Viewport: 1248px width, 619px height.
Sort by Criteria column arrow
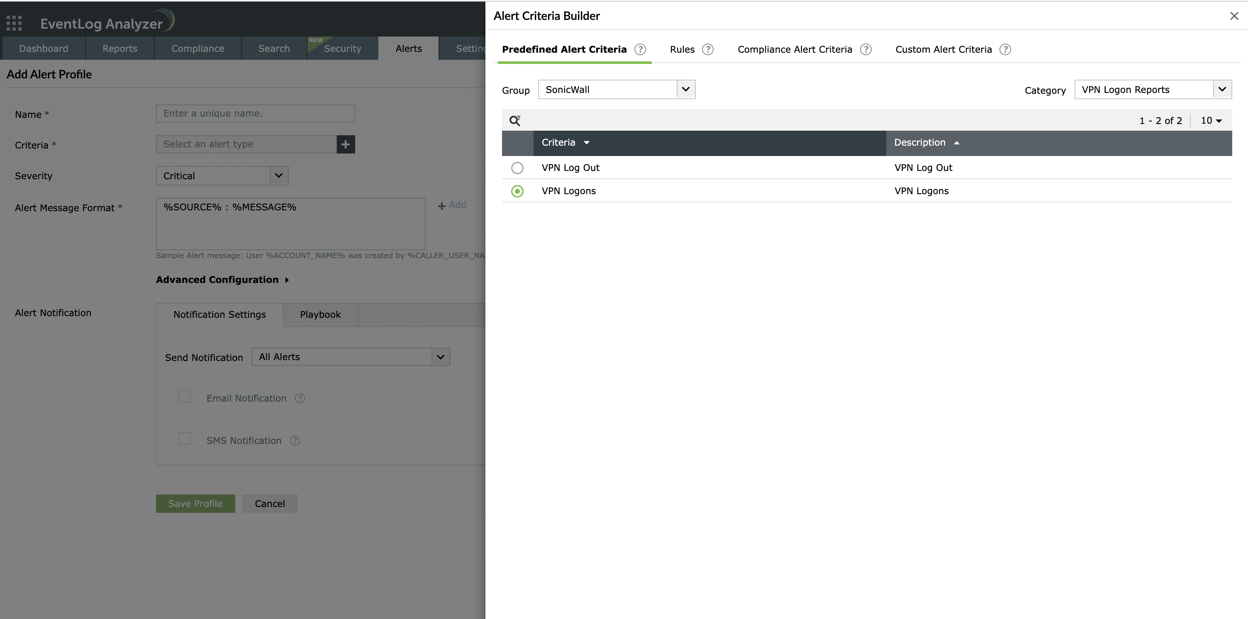pos(586,143)
